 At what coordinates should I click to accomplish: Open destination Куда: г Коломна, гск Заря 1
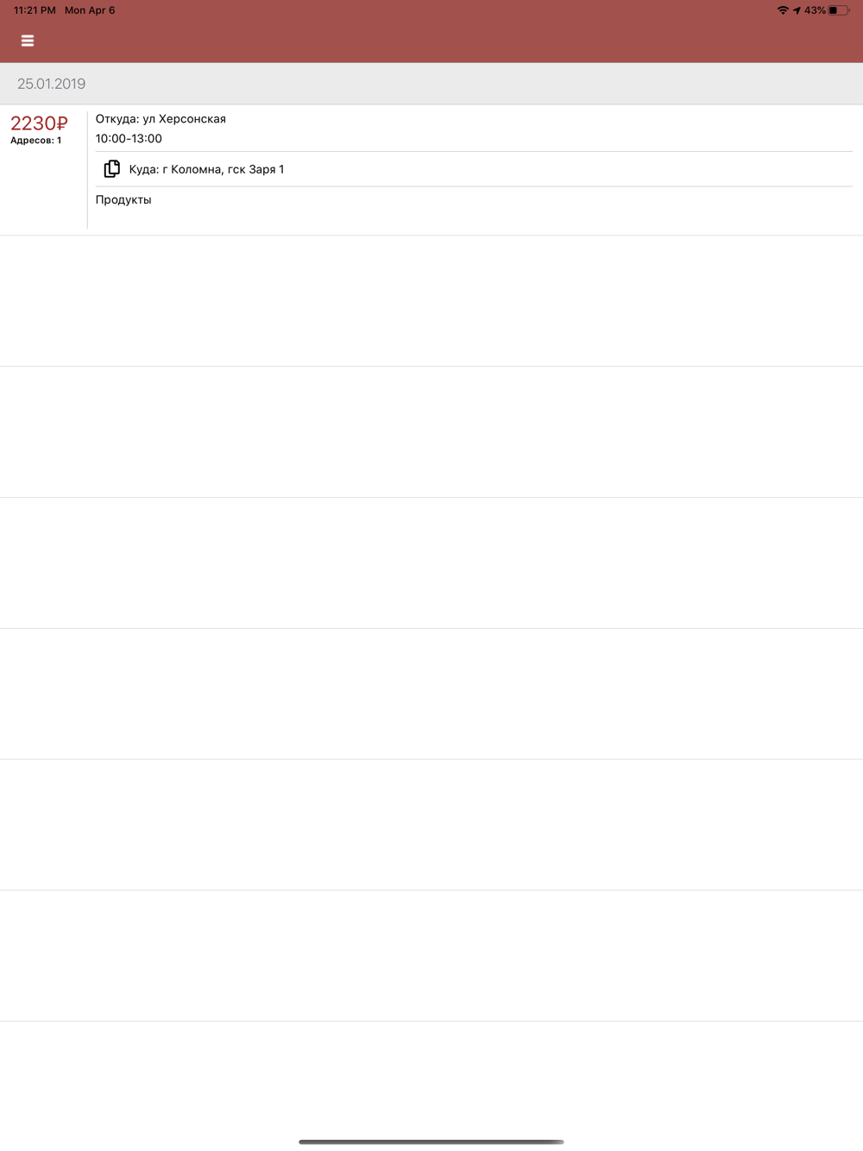pyautogui.click(x=206, y=169)
